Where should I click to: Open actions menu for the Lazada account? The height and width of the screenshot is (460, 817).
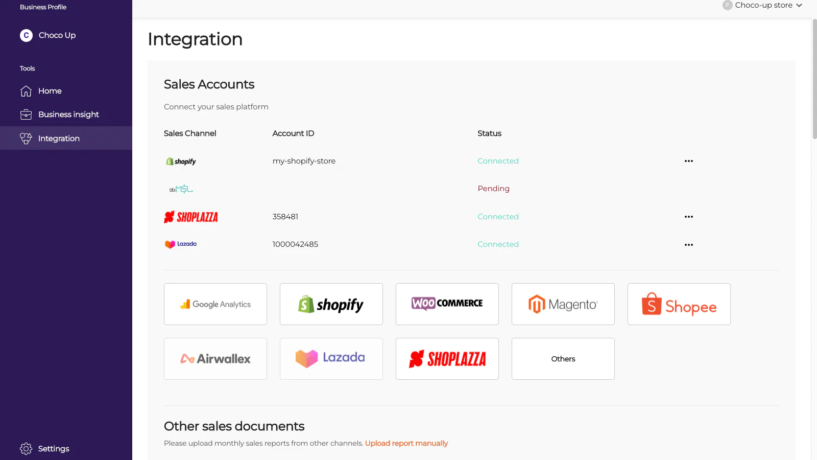(688, 244)
